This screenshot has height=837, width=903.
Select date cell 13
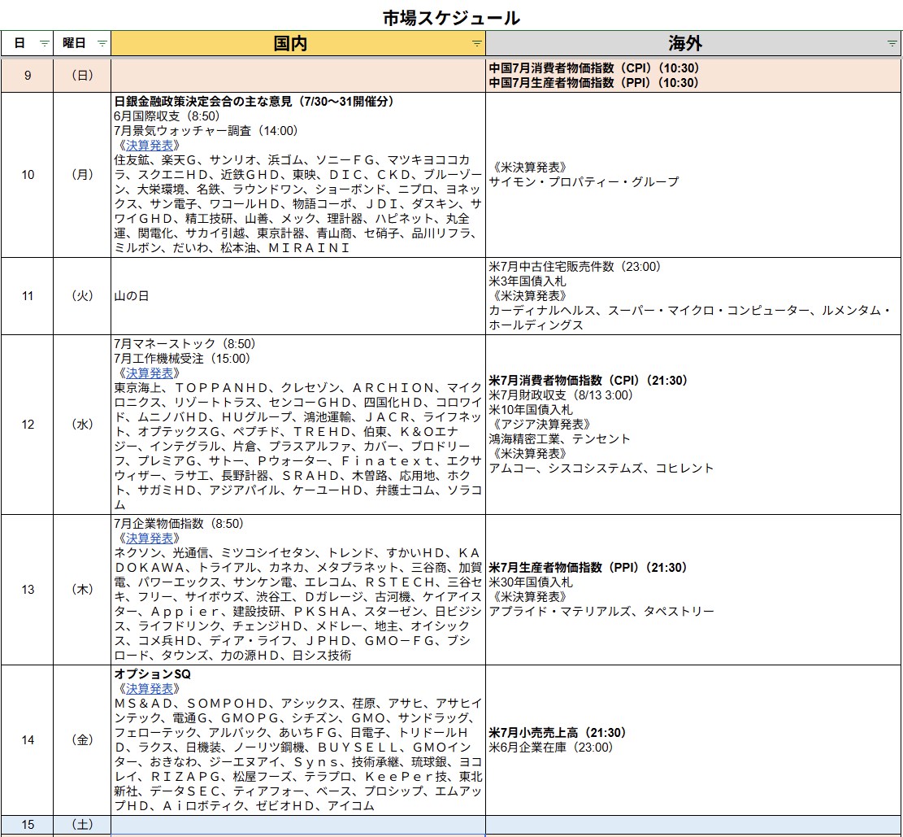click(27, 589)
